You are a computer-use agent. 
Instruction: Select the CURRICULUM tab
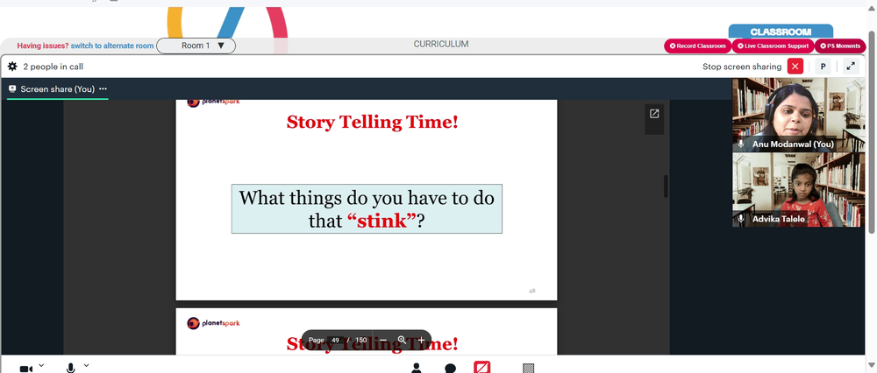pos(441,44)
